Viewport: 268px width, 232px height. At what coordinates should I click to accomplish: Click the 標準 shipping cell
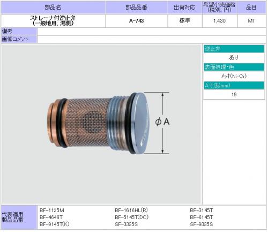(184, 21)
